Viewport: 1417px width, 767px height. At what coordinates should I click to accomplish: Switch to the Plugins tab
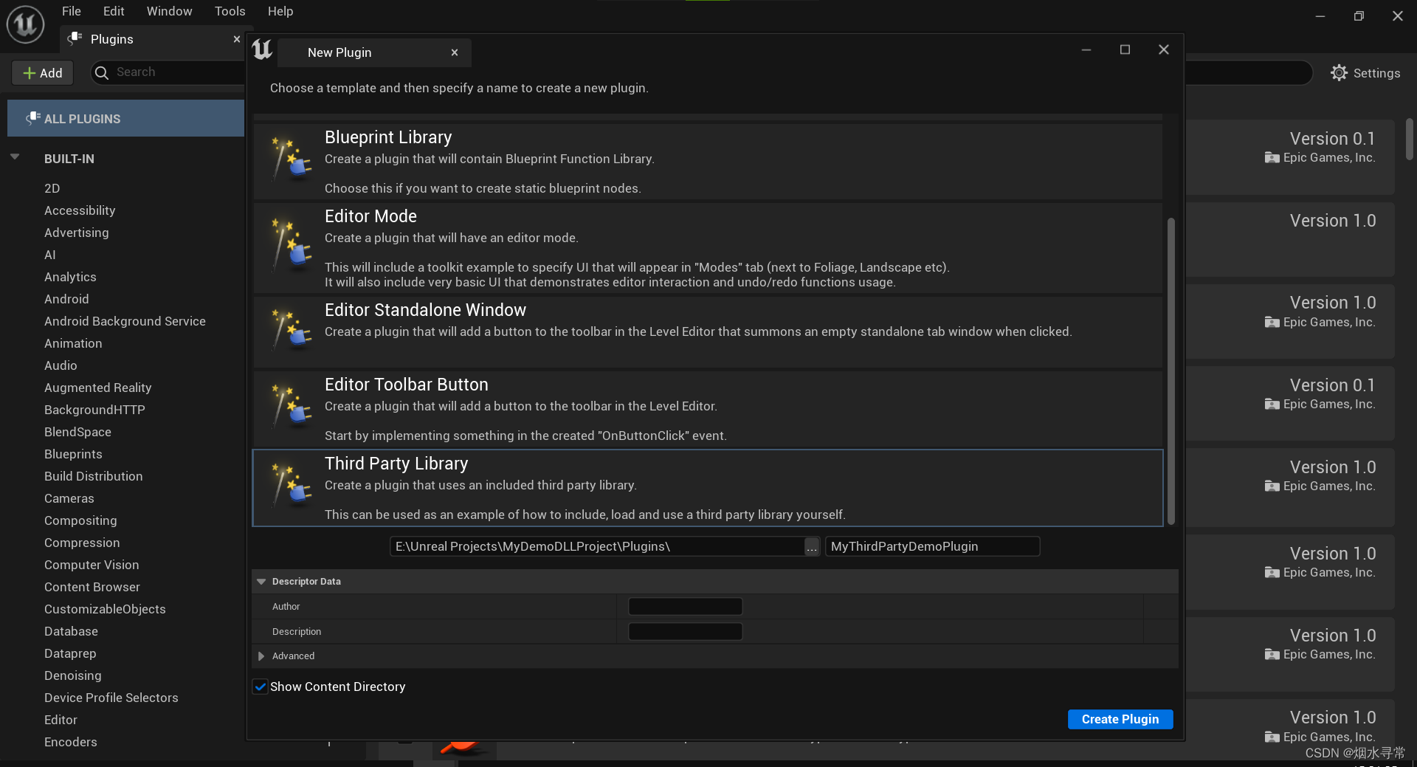(x=112, y=39)
